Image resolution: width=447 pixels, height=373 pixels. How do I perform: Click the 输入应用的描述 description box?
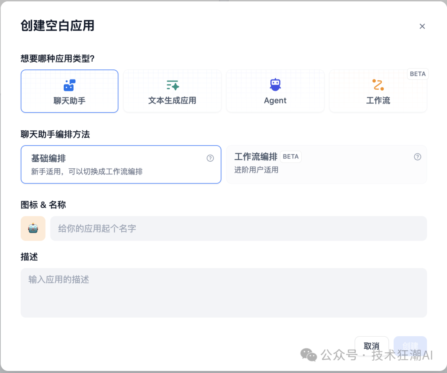pos(223,293)
